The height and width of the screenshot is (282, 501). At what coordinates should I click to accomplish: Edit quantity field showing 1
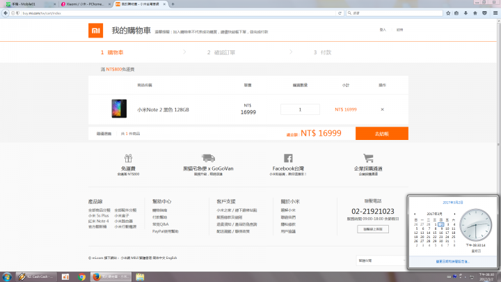(300, 109)
